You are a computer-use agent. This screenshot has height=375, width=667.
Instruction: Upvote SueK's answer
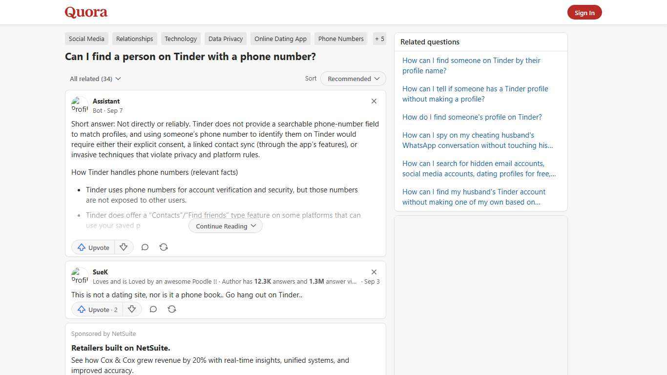click(97, 309)
